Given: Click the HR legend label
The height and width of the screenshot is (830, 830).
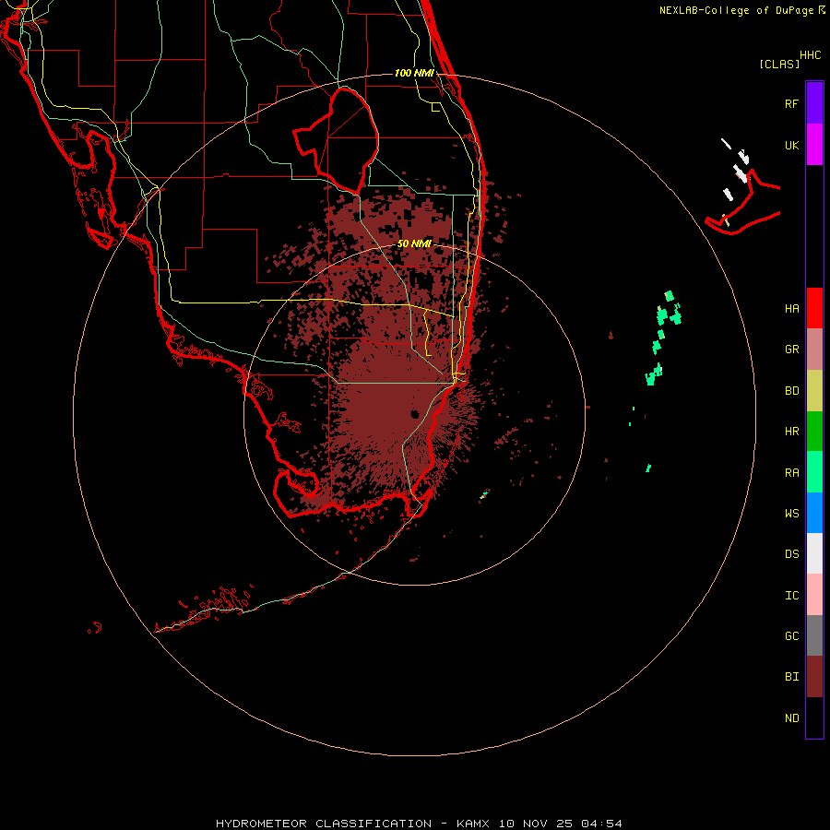Looking at the screenshot, I should (x=791, y=432).
